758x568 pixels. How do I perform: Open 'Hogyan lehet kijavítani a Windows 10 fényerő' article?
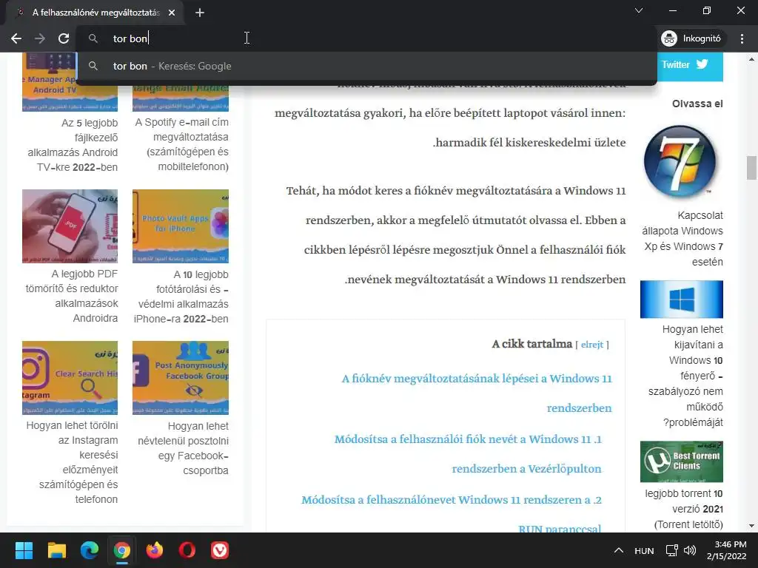pyautogui.click(x=686, y=376)
